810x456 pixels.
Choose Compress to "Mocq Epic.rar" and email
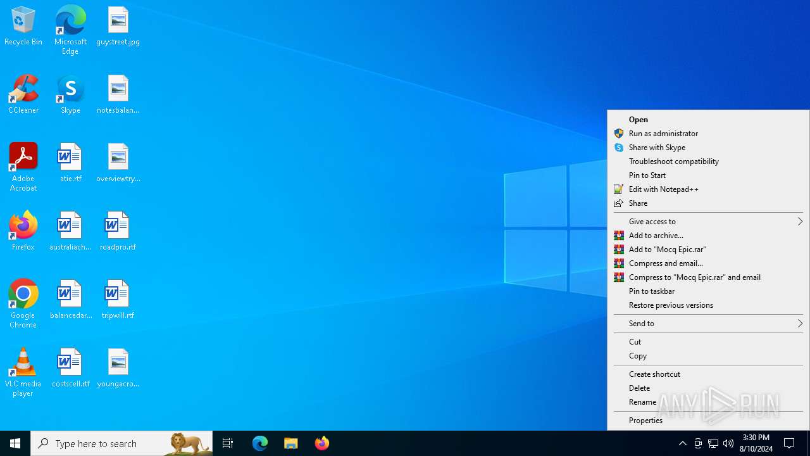708,277
